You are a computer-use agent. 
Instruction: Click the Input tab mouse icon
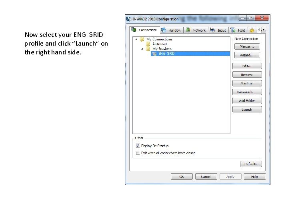point(212,30)
